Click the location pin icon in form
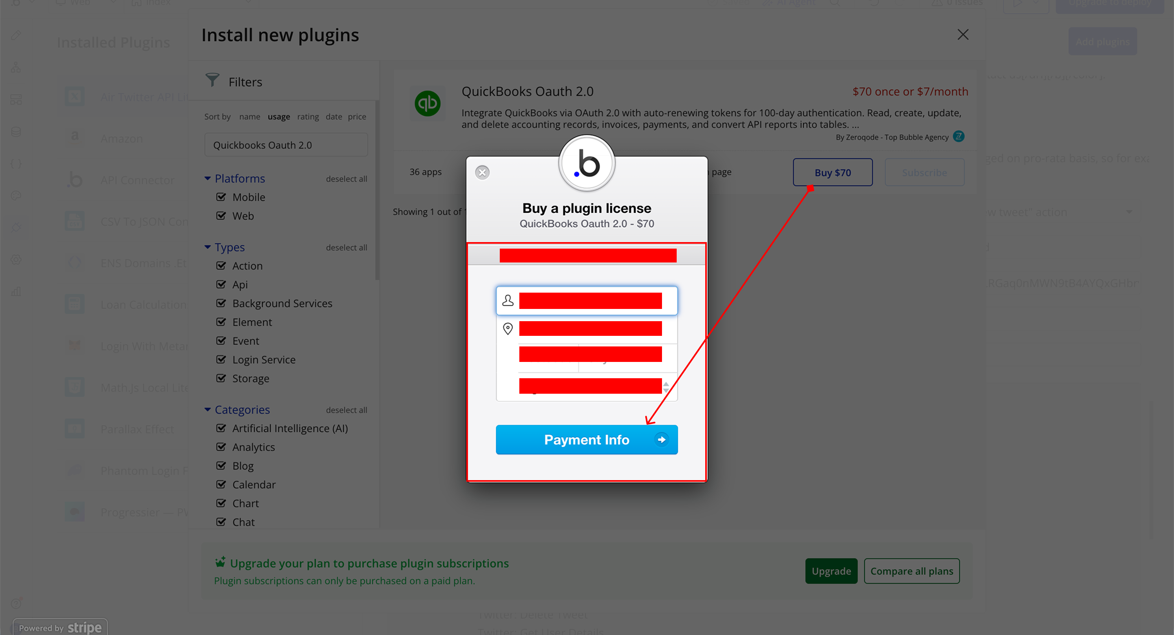 pyautogui.click(x=508, y=329)
